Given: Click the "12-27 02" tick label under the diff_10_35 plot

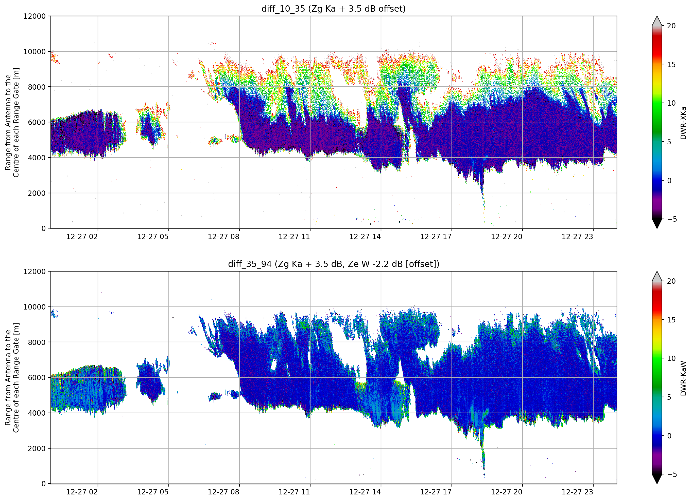Looking at the screenshot, I should [82, 237].
